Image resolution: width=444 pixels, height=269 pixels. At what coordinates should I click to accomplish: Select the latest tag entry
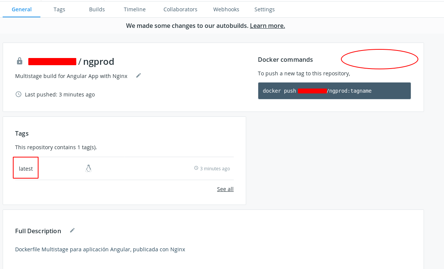(26, 168)
